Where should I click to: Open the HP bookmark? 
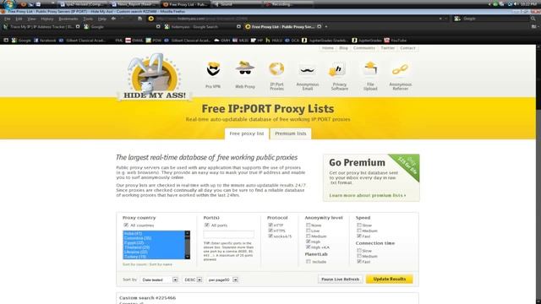pyautogui.click(x=257, y=41)
